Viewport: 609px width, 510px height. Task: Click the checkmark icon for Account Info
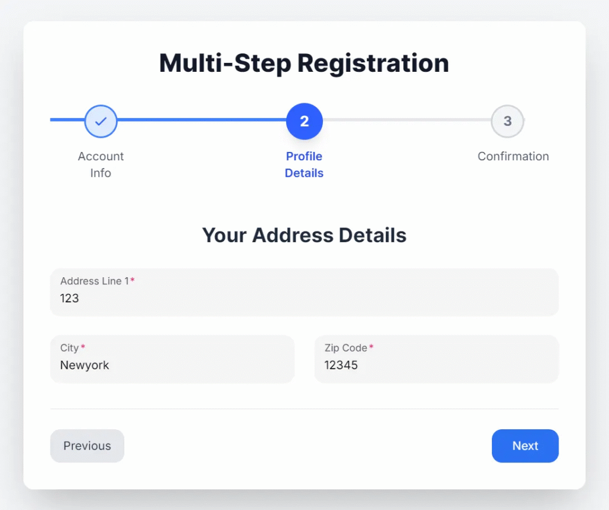click(101, 121)
